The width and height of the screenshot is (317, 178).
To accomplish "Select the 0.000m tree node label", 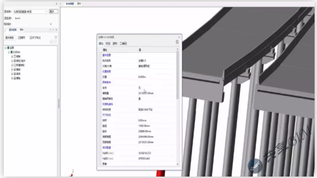I will pyautogui.click(x=16, y=52).
